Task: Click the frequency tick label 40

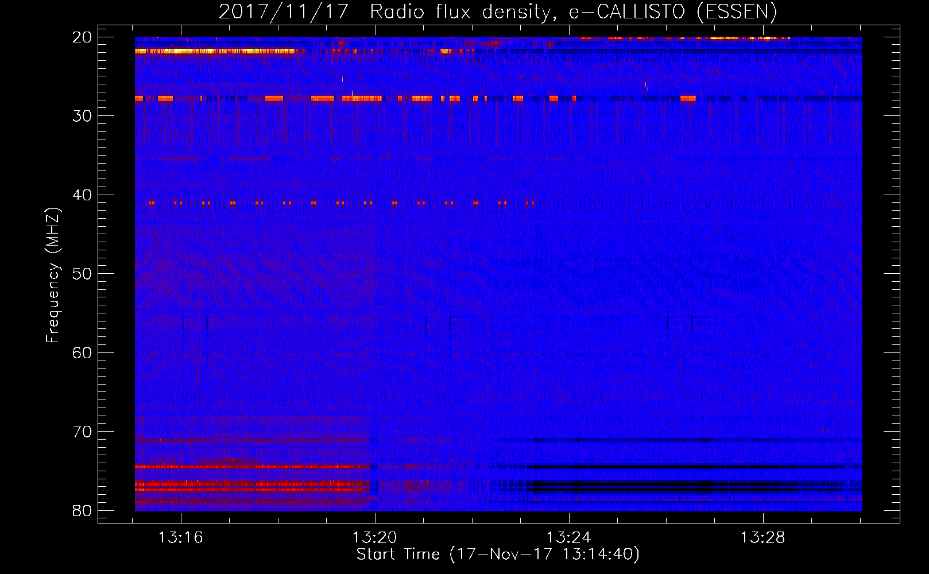Action: [83, 195]
